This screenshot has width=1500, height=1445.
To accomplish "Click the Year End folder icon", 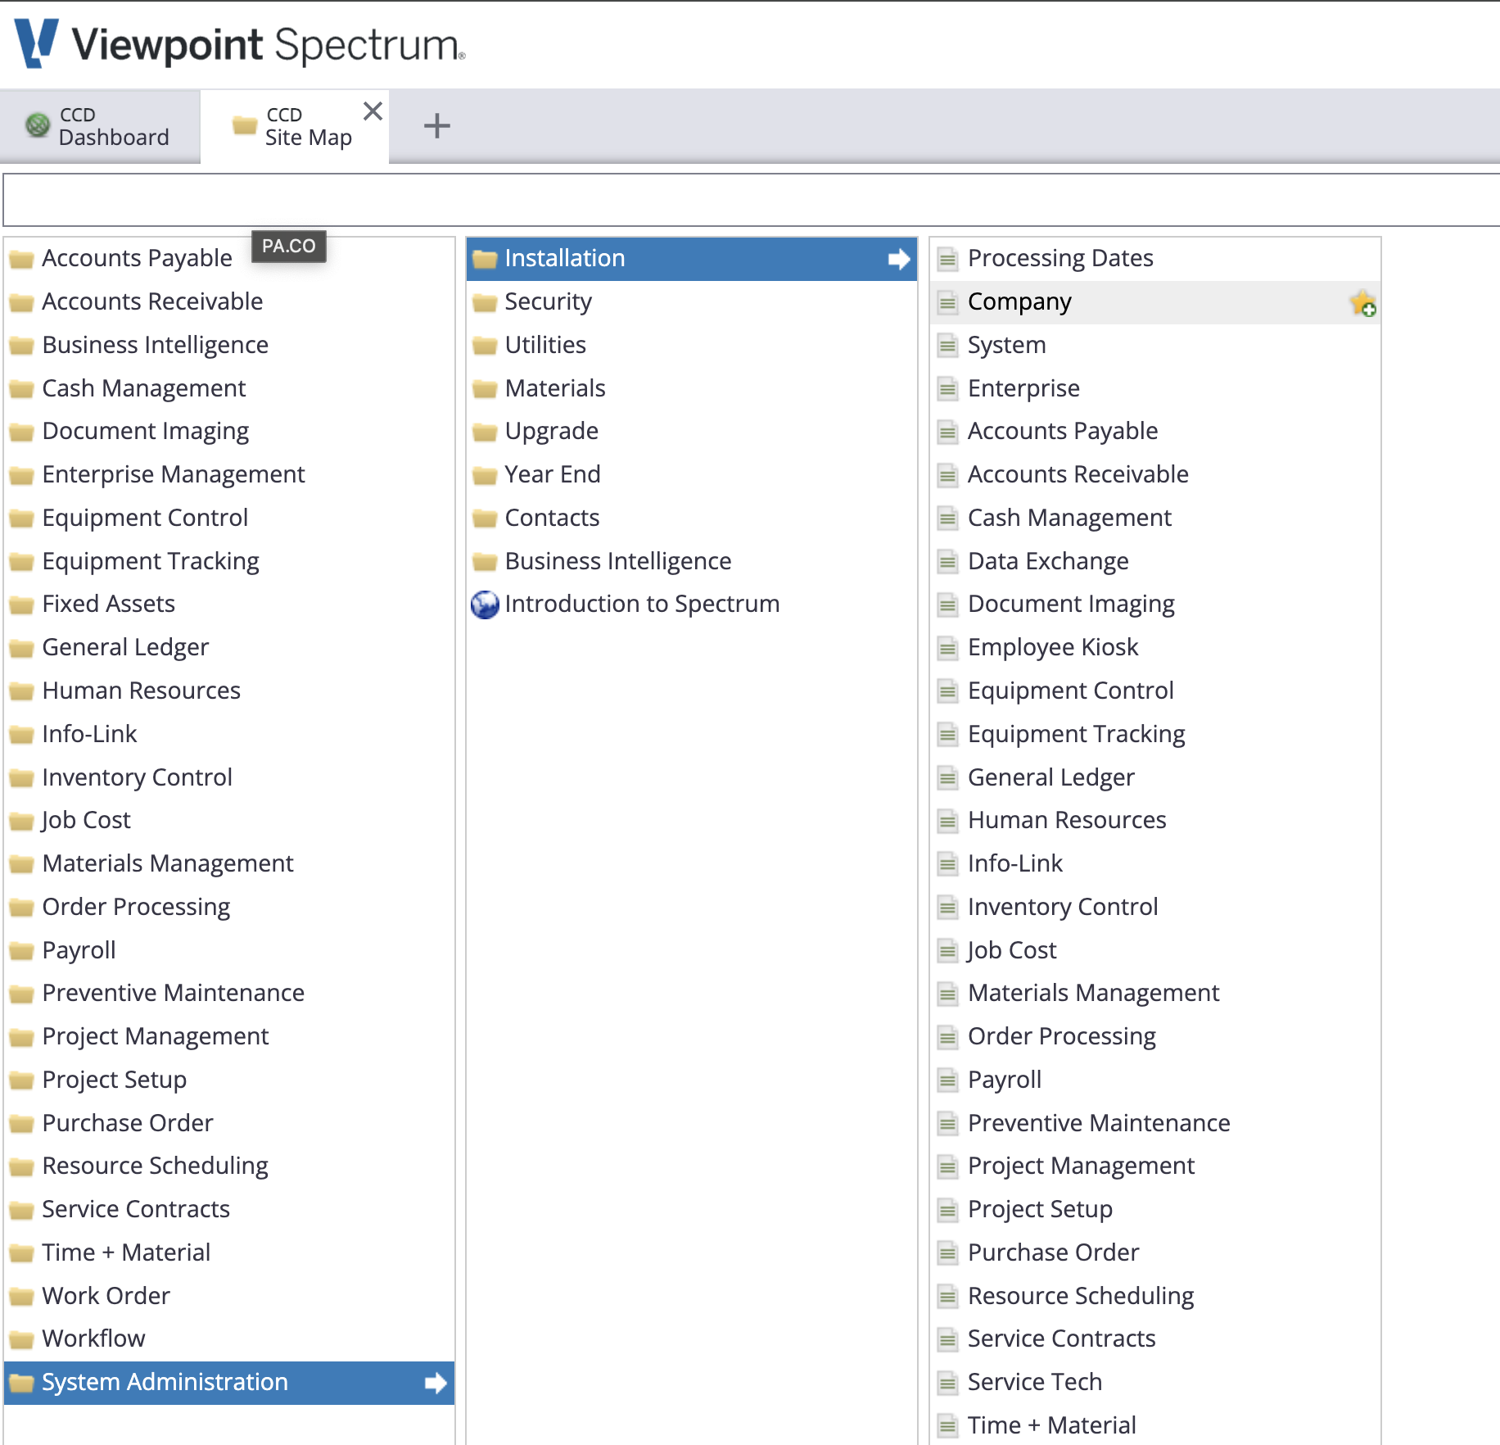I will (485, 476).
